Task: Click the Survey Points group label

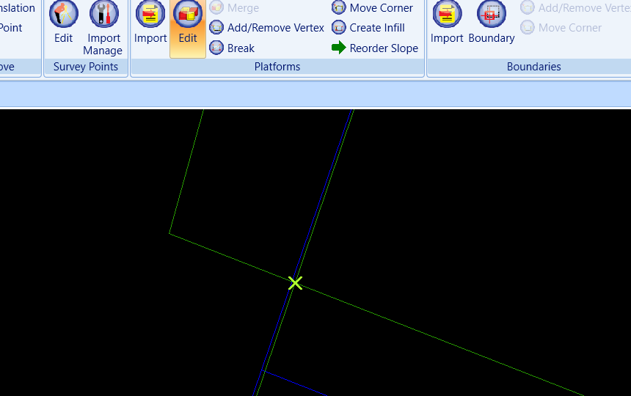Action: [x=86, y=67]
